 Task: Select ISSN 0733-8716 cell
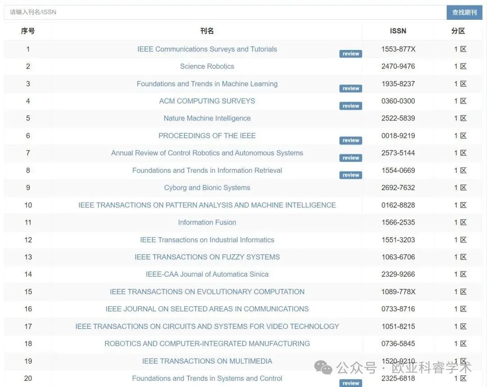click(x=398, y=309)
